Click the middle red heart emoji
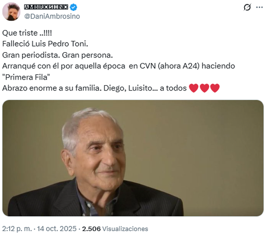This screenshot has width=266, height=235. click(x=204, y=88)
